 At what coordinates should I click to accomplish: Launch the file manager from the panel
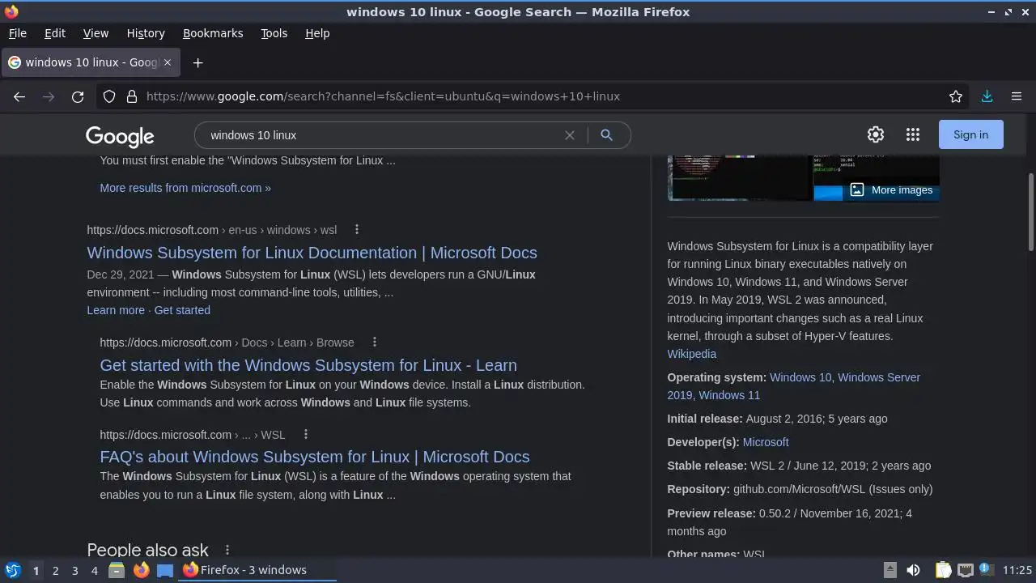tap(117, 570)
